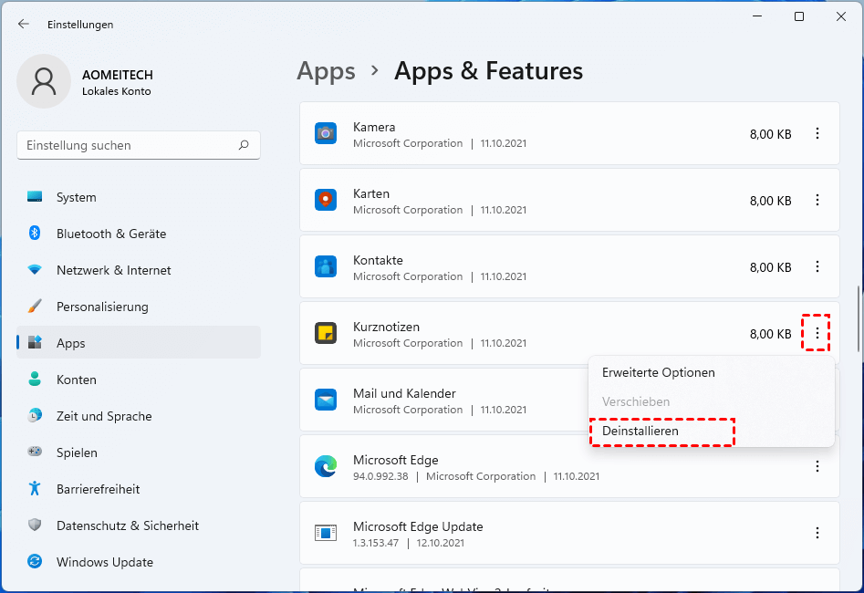The width and height of the screenshot is (864, 593).
Task: Open three-dot menu for Karten
Action: coord(817,201)
